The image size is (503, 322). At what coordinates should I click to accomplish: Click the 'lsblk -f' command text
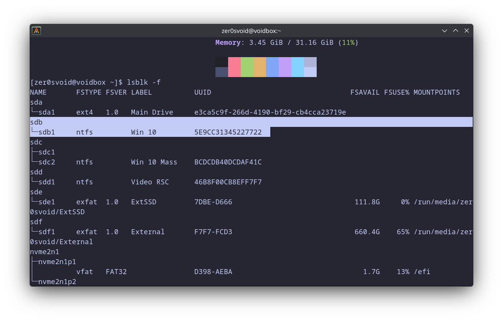tap(144, 82)
